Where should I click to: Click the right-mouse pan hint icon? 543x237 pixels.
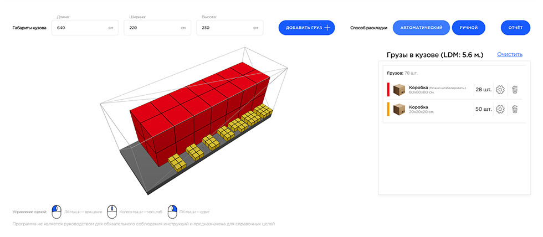tap(172, 212)
